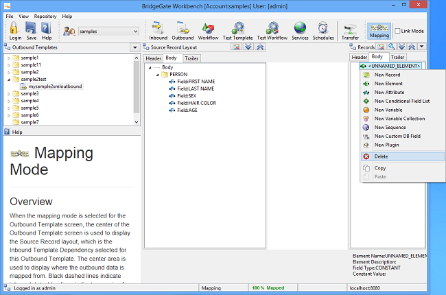
Task: Collapse all nodes in the Records panel
Action: tap(412, 47)
